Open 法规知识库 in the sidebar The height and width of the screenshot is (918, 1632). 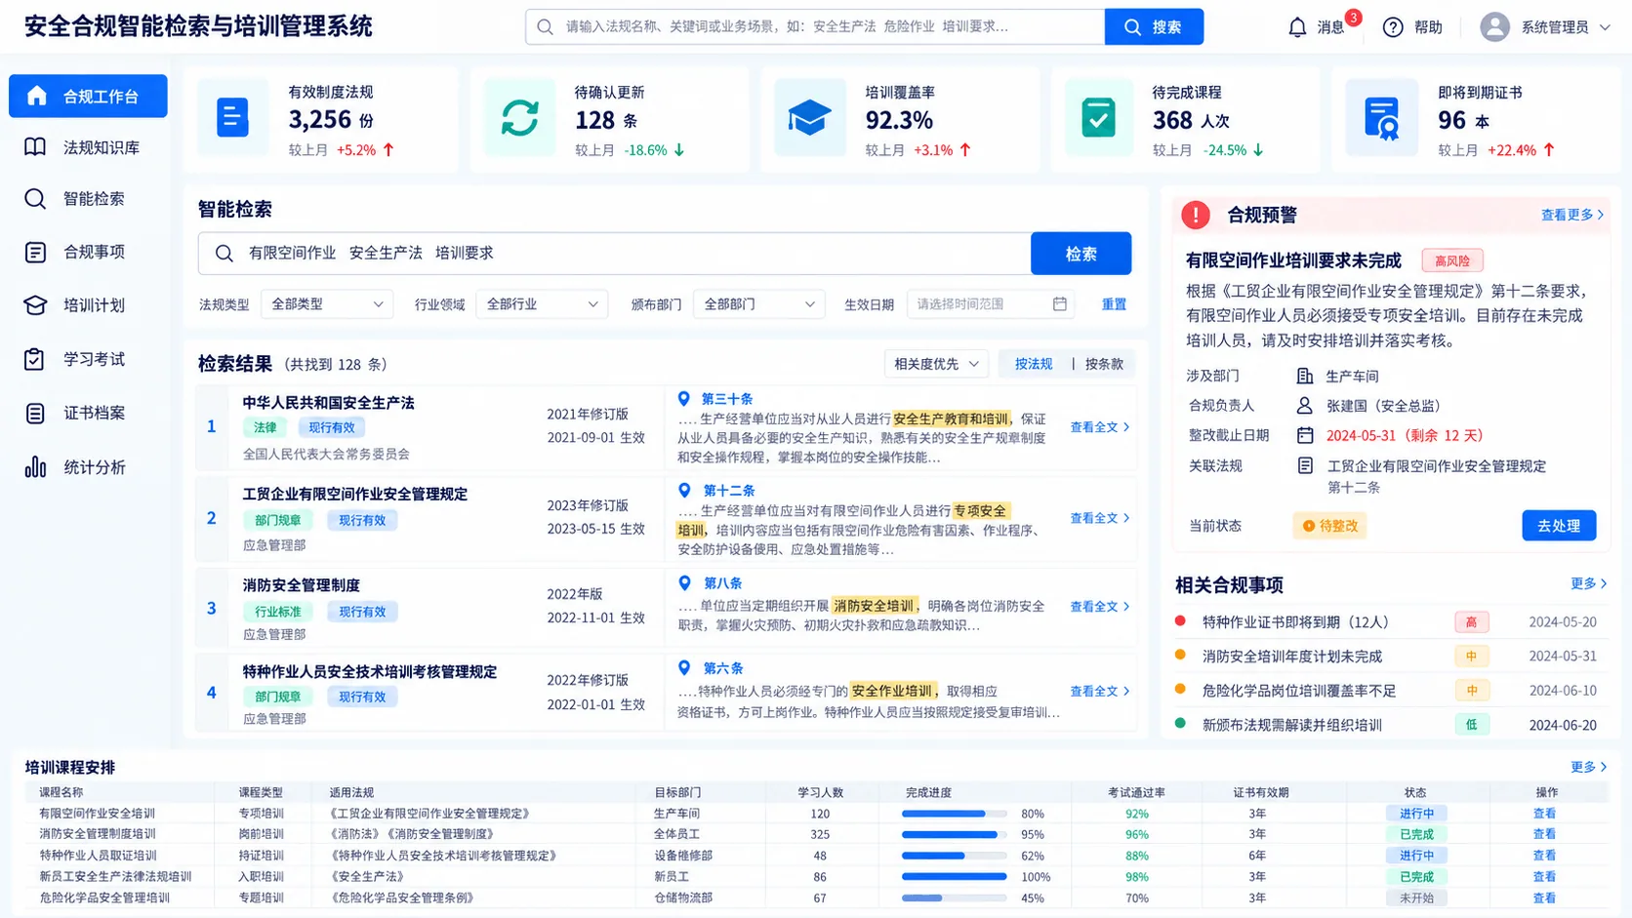(x=88, y=147)
